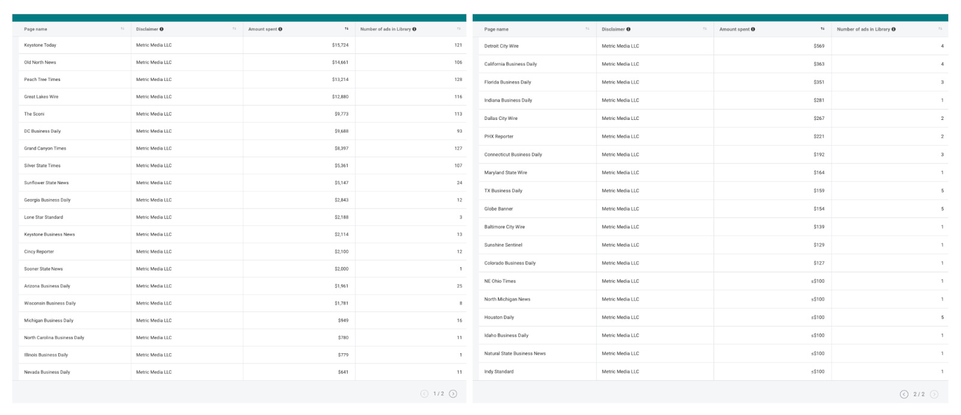Image resolution: width=961 pixels, height=415 pixels.
Task: Click Keystone Business News page name
Action: point(49,234)
